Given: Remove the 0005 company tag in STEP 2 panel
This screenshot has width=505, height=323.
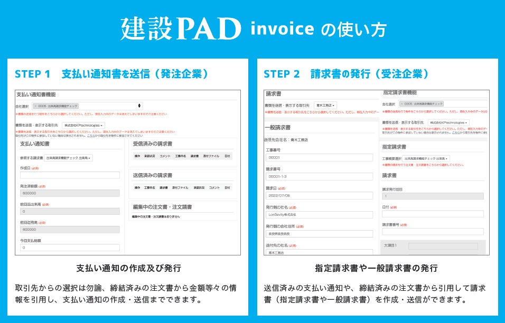Looking at the screenshot, I should pos(401,104).
